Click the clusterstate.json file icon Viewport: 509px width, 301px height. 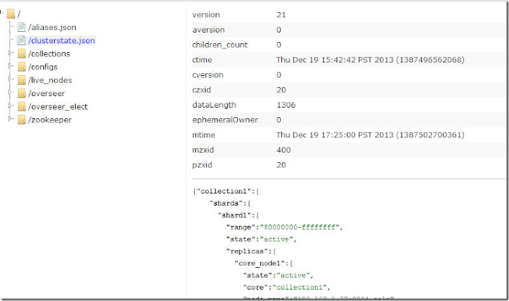click(22, 40)
